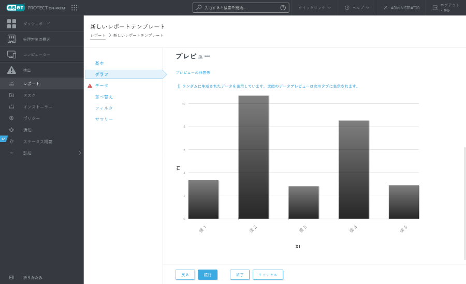466x284 pixels.
Task: Click the search help question mark icon
Action: (x=283, y=8)
